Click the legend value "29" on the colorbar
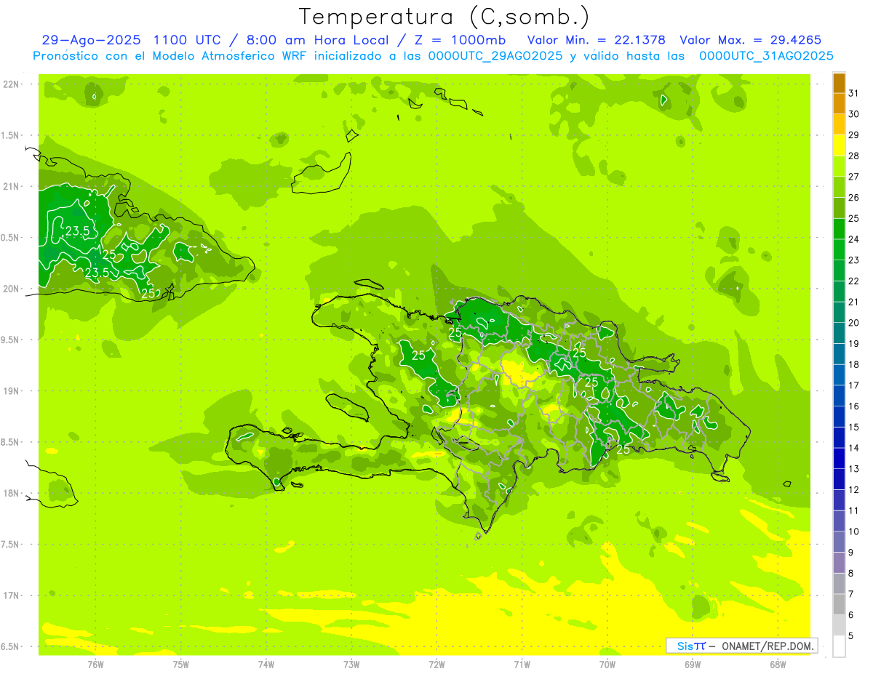Screen dimensions: 873x674 pos(854,135)
